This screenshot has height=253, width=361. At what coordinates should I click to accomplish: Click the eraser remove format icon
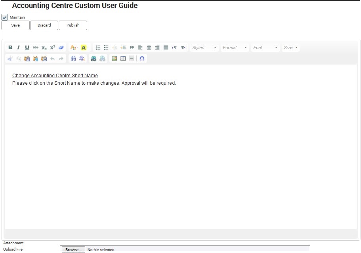click(61, 48)
